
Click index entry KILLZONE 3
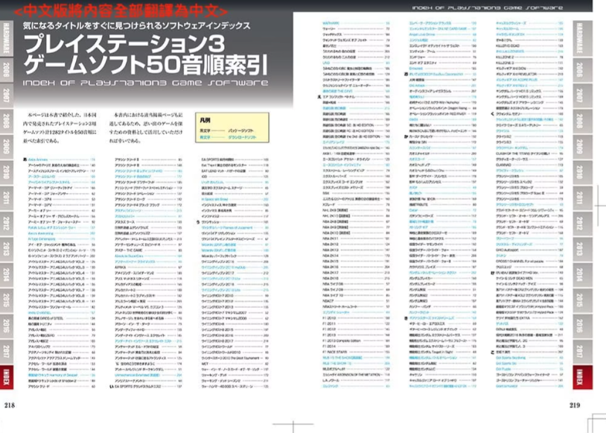point(505,63)
